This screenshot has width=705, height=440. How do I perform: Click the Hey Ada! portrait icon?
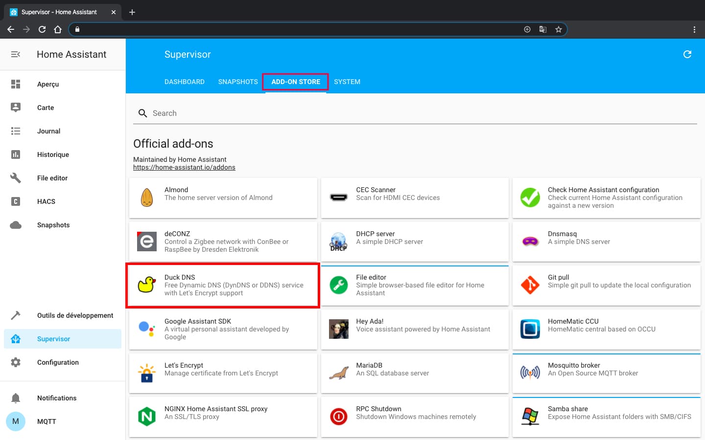pyautogui.click(x=338, y=329)
